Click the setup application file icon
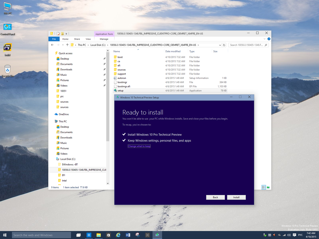319x239 pixels. point(115,91)
